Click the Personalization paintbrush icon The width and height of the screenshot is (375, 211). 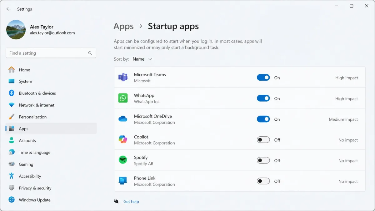coord(12,117)
